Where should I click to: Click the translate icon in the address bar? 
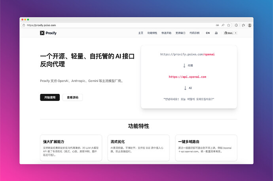(217, 25)
